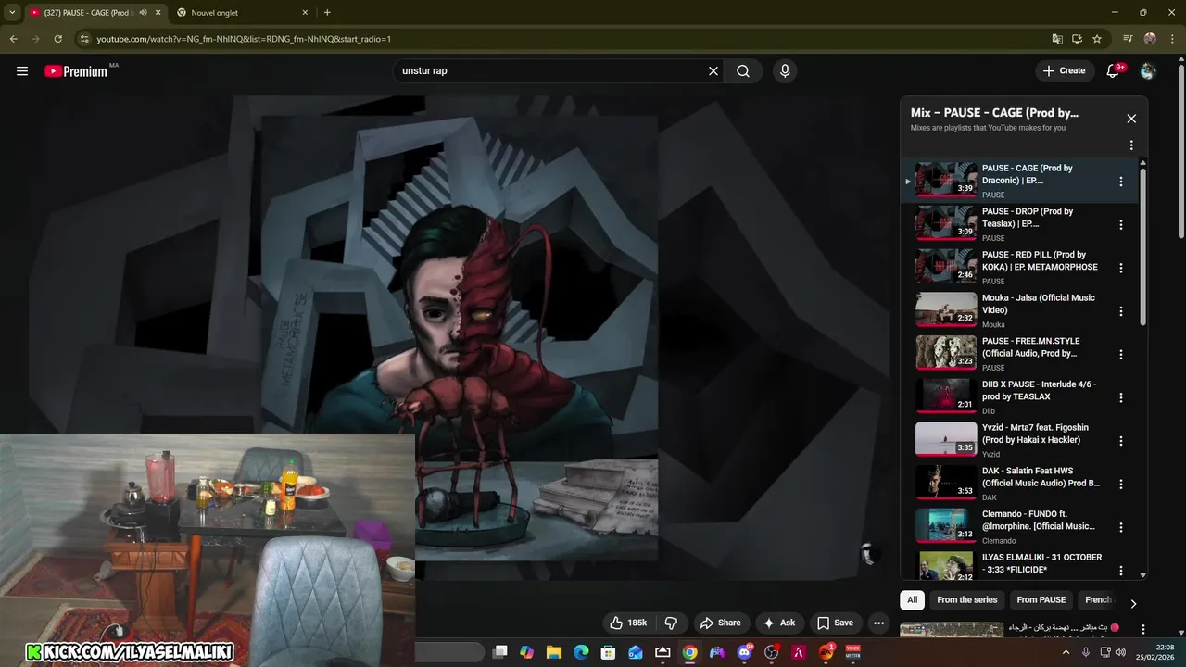Close the Mix playlist panel

click(x=1131, y=119)
